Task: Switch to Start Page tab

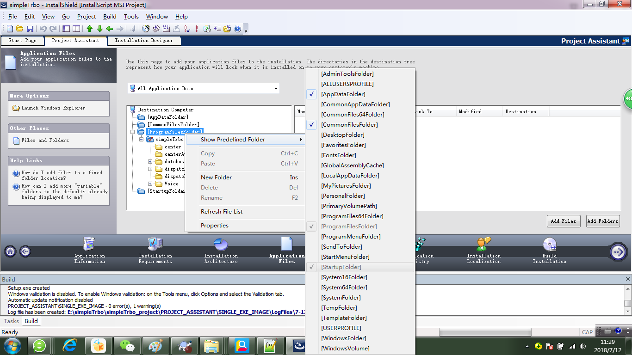Action: [x=22, y=41]
